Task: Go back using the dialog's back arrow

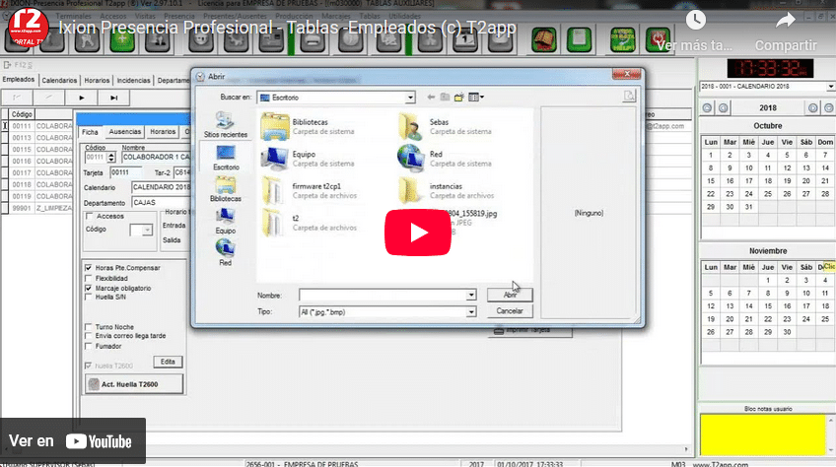Action: 431,97
